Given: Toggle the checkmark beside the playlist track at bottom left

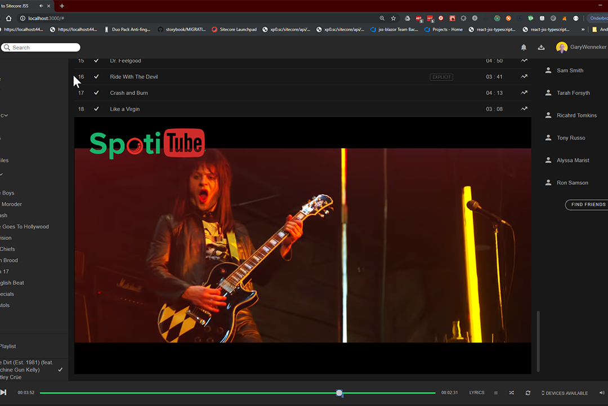Looking at the screenshot, I should point(60,370).
